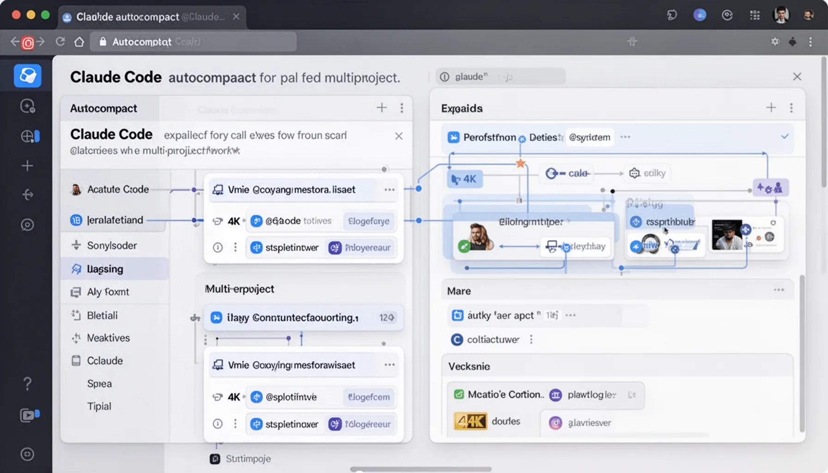Open the history icon in the left sidebar

27,106
